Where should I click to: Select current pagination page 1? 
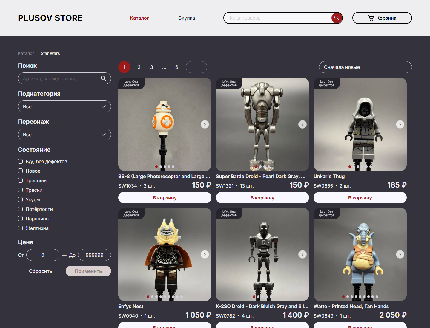pos(124,67)
